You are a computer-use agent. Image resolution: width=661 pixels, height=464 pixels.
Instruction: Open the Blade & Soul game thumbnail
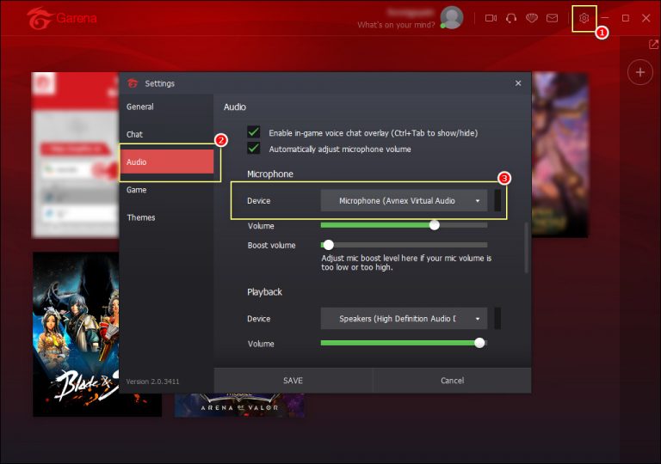click(x=76, y=334)
